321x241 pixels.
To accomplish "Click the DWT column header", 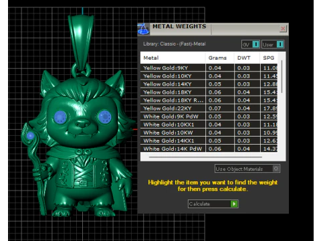I will click(x=247, y=58).
